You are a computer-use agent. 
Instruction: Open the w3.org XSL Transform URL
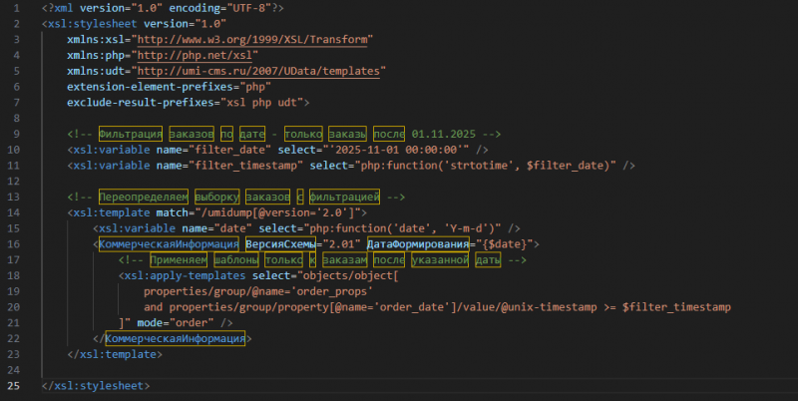254,39
